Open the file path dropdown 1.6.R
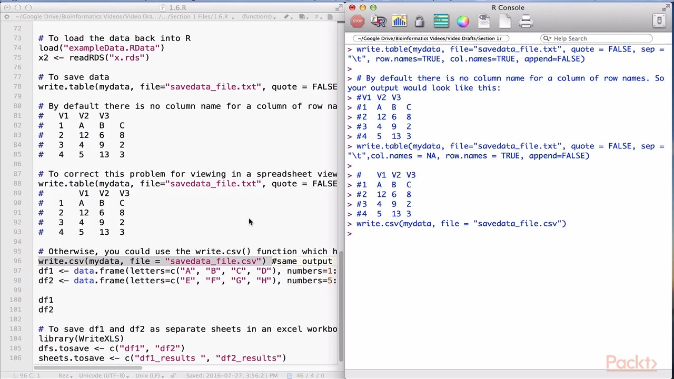The image size is (674, 379). pyautogui.click(x=125, y=17)
